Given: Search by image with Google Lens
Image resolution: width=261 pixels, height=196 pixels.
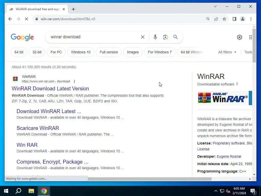Looking at the screenshot, I should 165,37.
